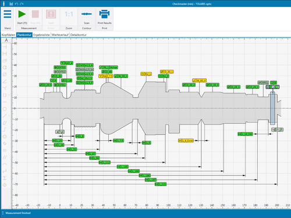Click the Scan Contour icon
The image size is (291, 218).
[87, 14]
